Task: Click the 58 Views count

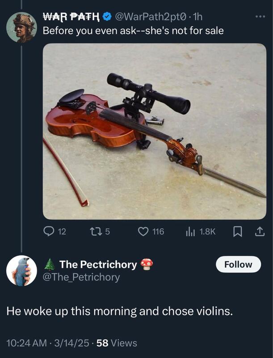Action: [117, 343]
